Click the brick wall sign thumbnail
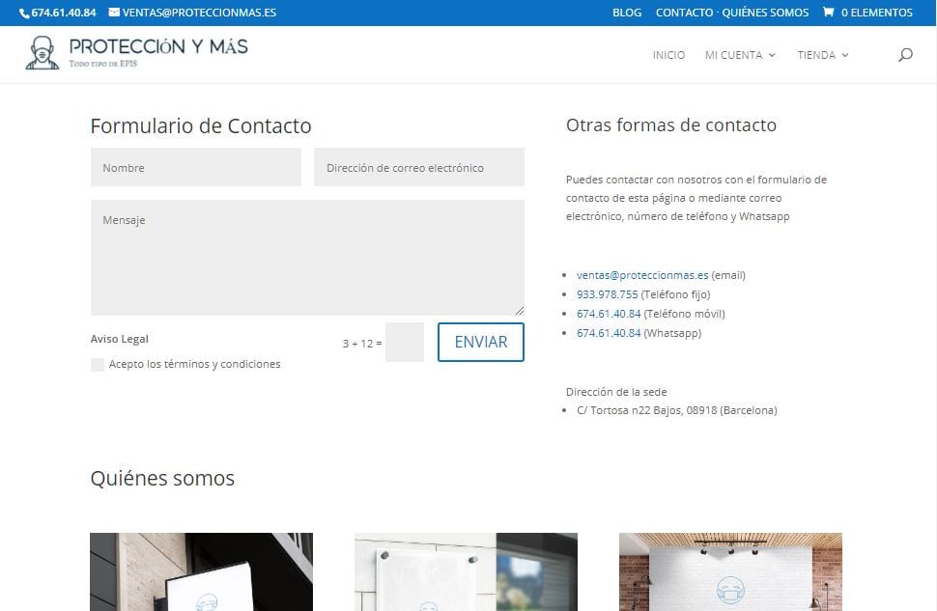Image resolution: width=937 pixels, height=611 pixels. pyautogui.click(x=730, y=571)
